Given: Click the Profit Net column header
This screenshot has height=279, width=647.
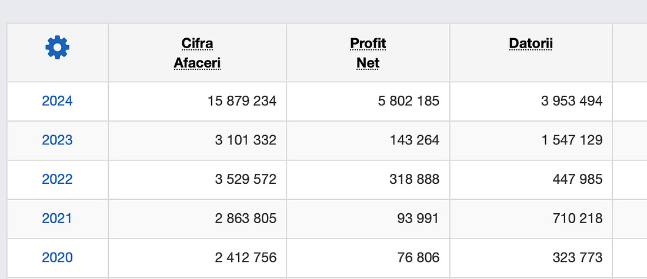Looking at the screenshot, I should [x=368, y=53].
